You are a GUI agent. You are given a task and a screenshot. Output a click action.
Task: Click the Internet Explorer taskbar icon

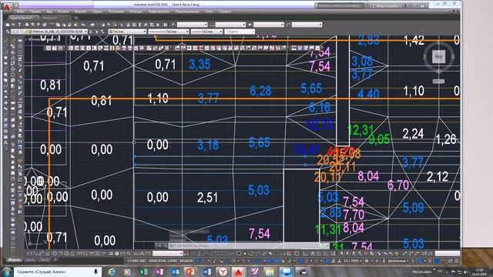pos(111,272)
